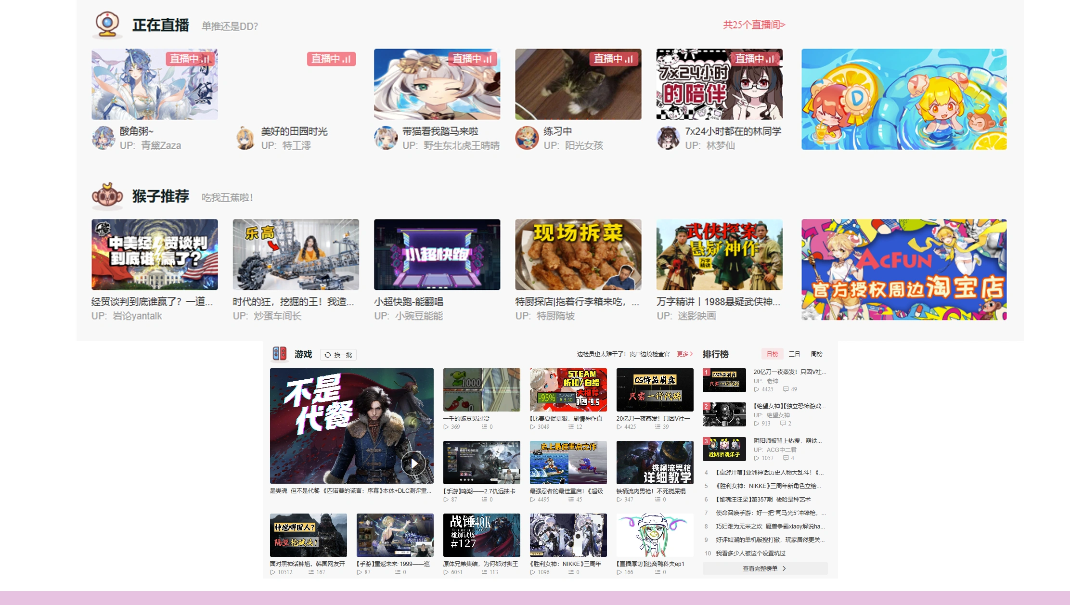Viewport: 1070px width, 605px height.
Task: Click 林梦仙 streamer avatar icon
Action: pos(668,138)
